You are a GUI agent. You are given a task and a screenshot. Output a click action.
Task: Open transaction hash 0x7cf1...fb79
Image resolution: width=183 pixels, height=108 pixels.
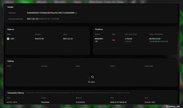tap(12, 102)
